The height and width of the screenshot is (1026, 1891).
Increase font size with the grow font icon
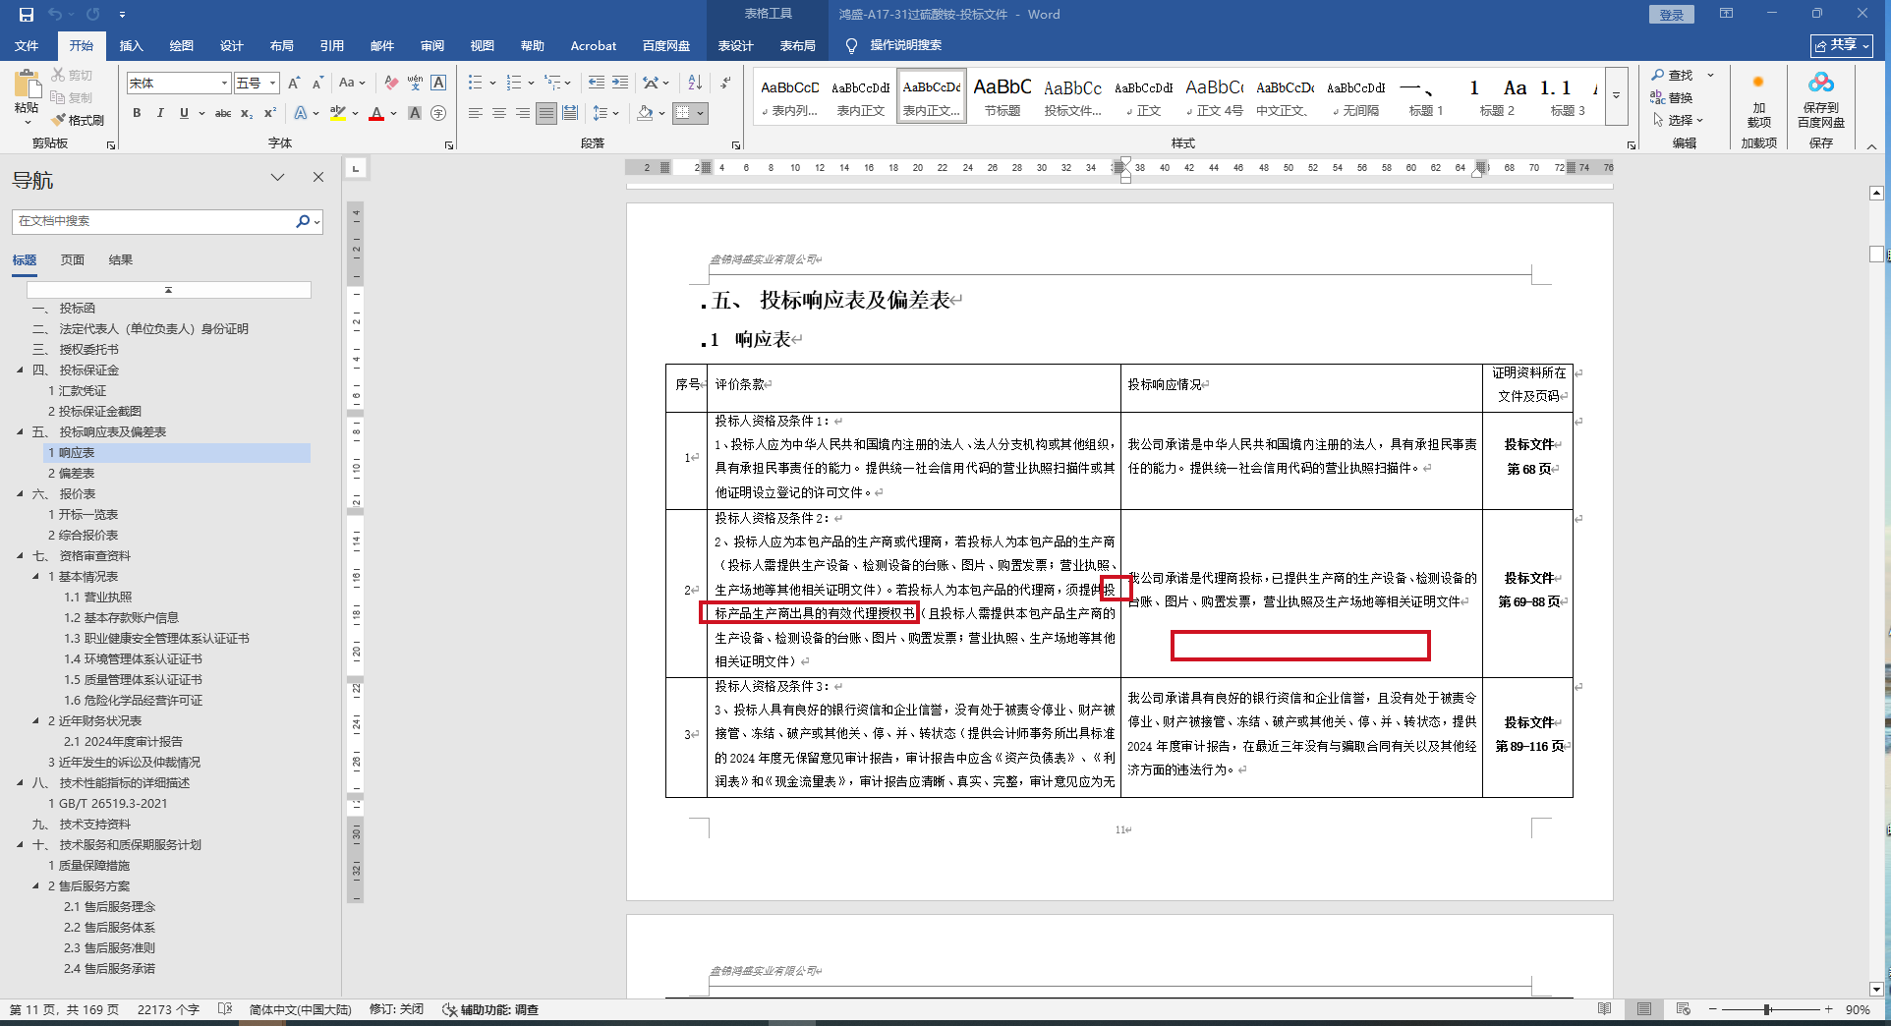click(293, 84)
